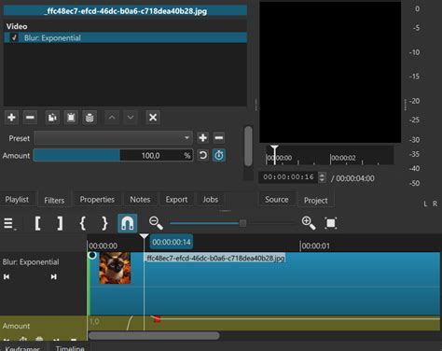
Task: Zoom in the keyframes view
Action: point(309,223)
